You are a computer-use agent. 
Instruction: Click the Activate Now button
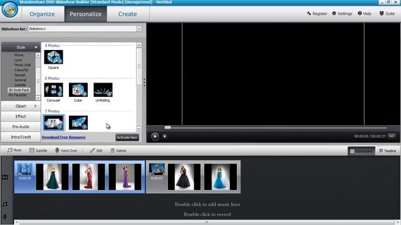tap(127, 137)
